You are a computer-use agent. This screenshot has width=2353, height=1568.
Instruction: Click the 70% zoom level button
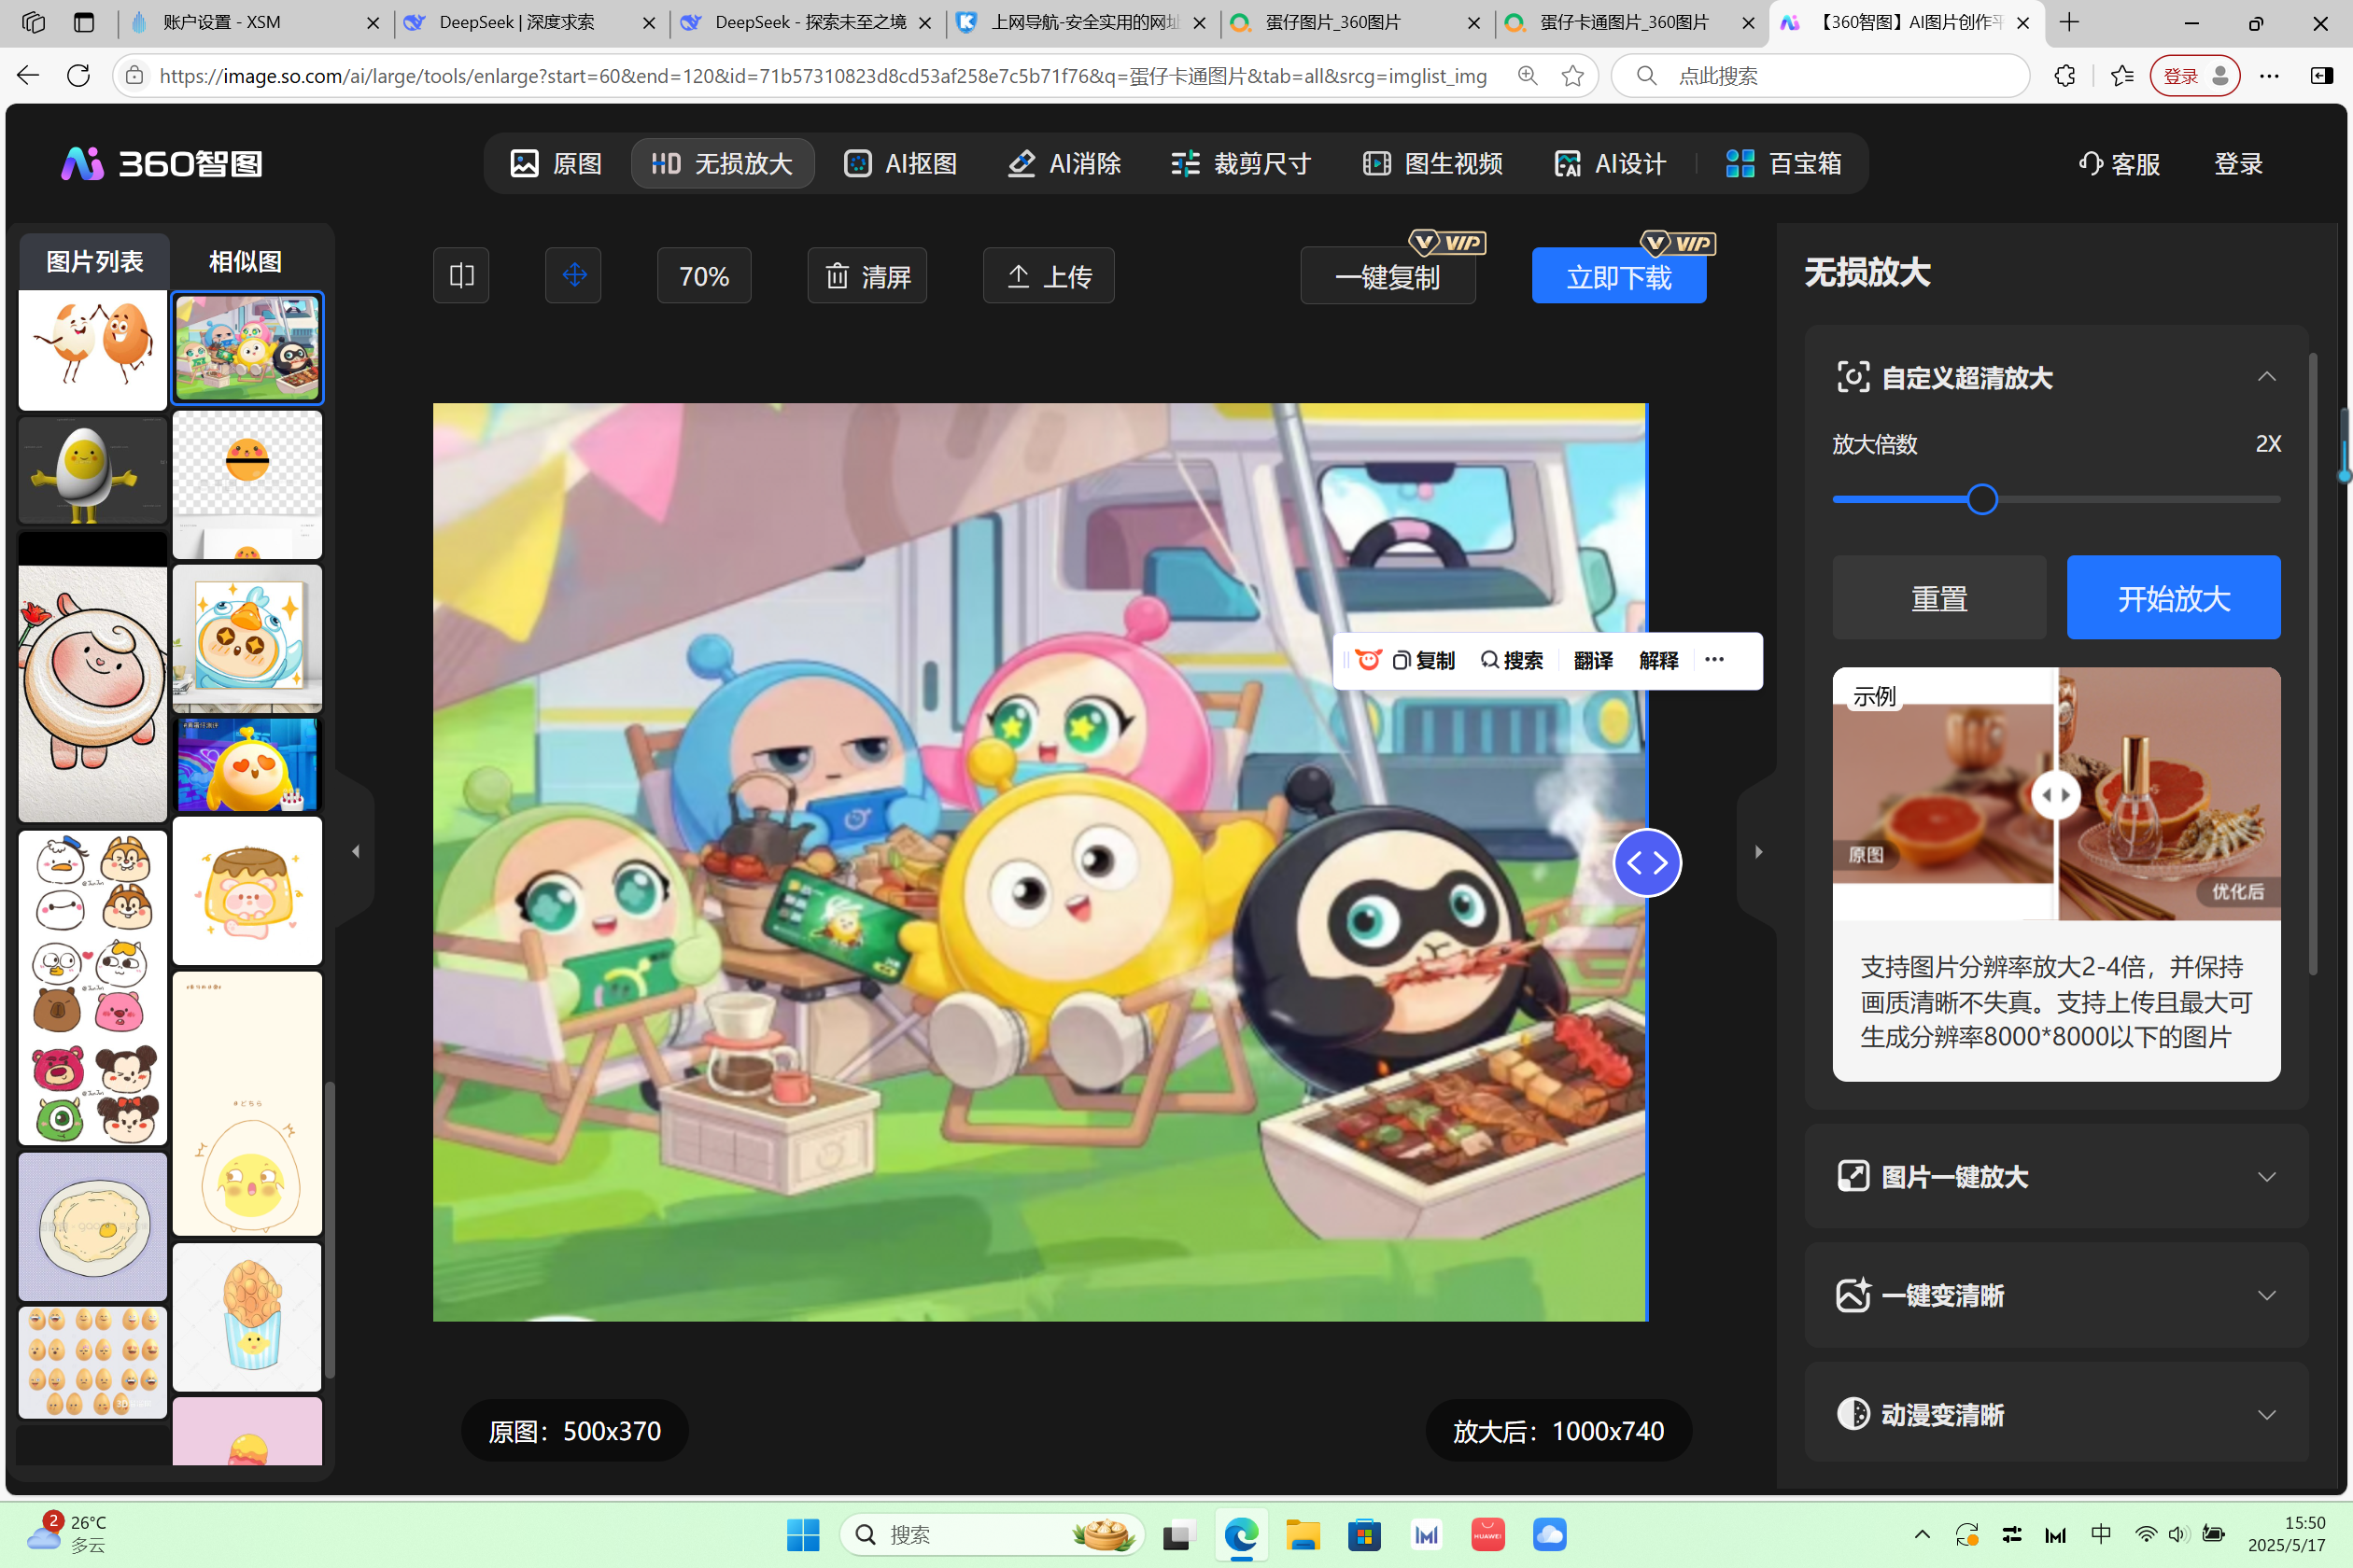704,275
